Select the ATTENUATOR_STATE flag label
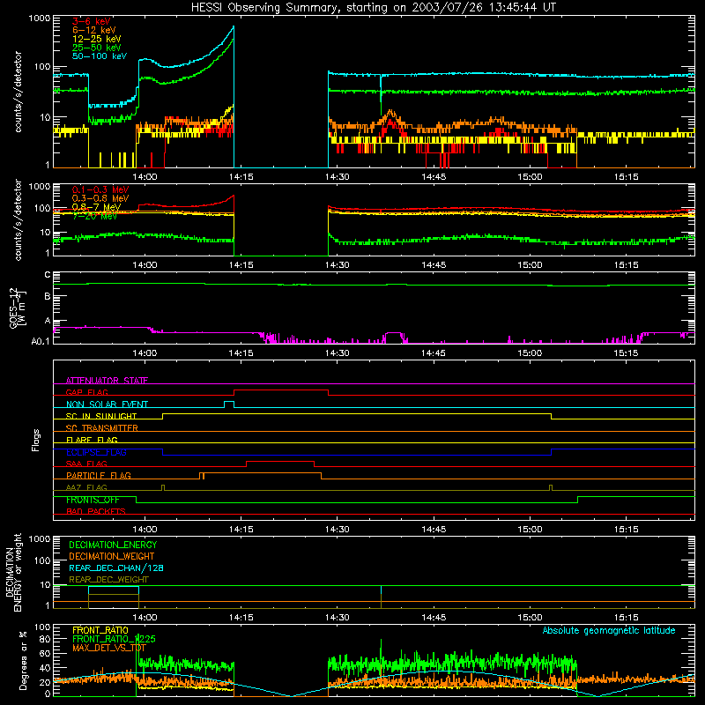The image size is (705, 705). [x=107, y=381]
